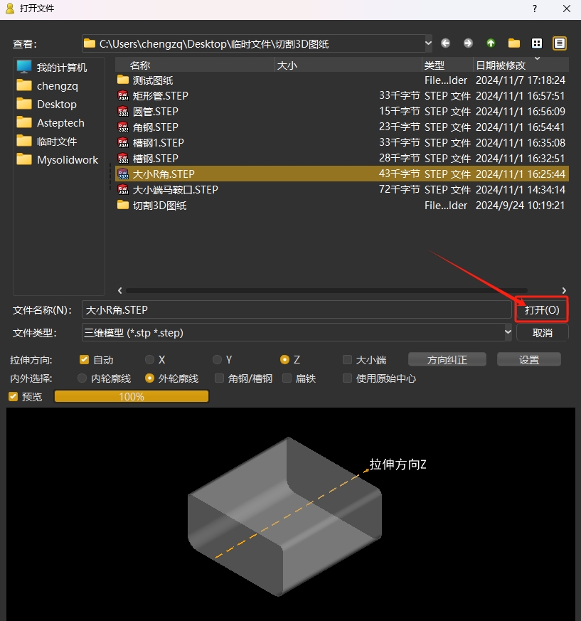The height and width of the screenshot is (621, 581).
Task: Click the 角钢.STEP file icon
Action: 123,127
